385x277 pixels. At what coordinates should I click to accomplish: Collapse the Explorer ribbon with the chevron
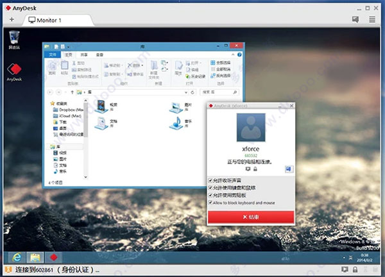point(233,55)
